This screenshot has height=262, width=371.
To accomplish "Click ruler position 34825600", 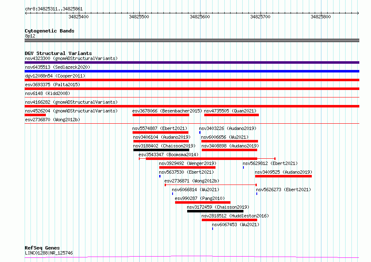I will (200, 17).
